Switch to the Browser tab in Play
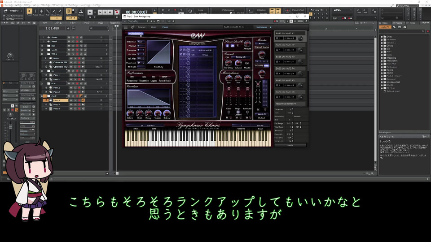 coord(142,27)
